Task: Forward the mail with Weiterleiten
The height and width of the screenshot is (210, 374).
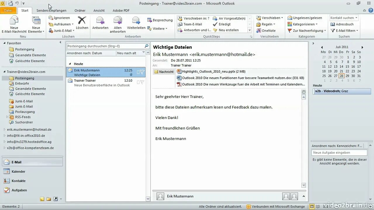Action: pos(136,23)
